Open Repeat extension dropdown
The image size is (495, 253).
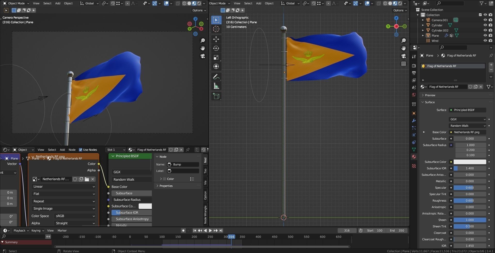tap(64, 201)
